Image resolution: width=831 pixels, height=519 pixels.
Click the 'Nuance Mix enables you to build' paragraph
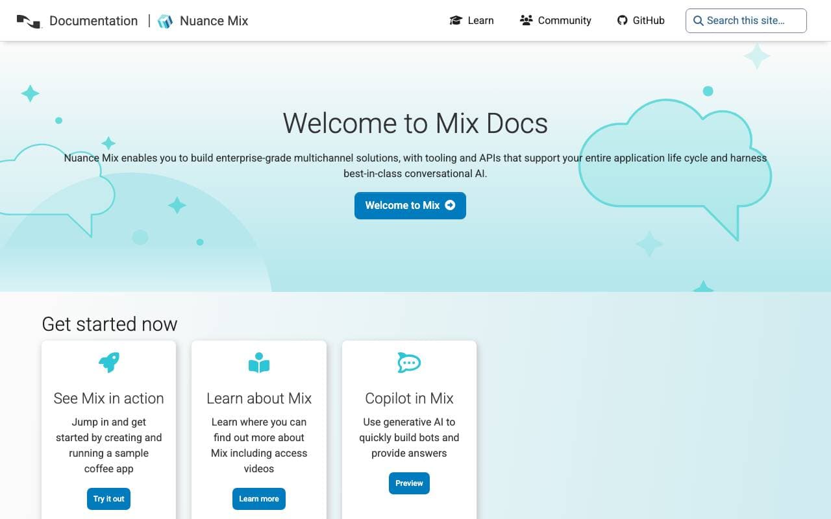(415, 165)
